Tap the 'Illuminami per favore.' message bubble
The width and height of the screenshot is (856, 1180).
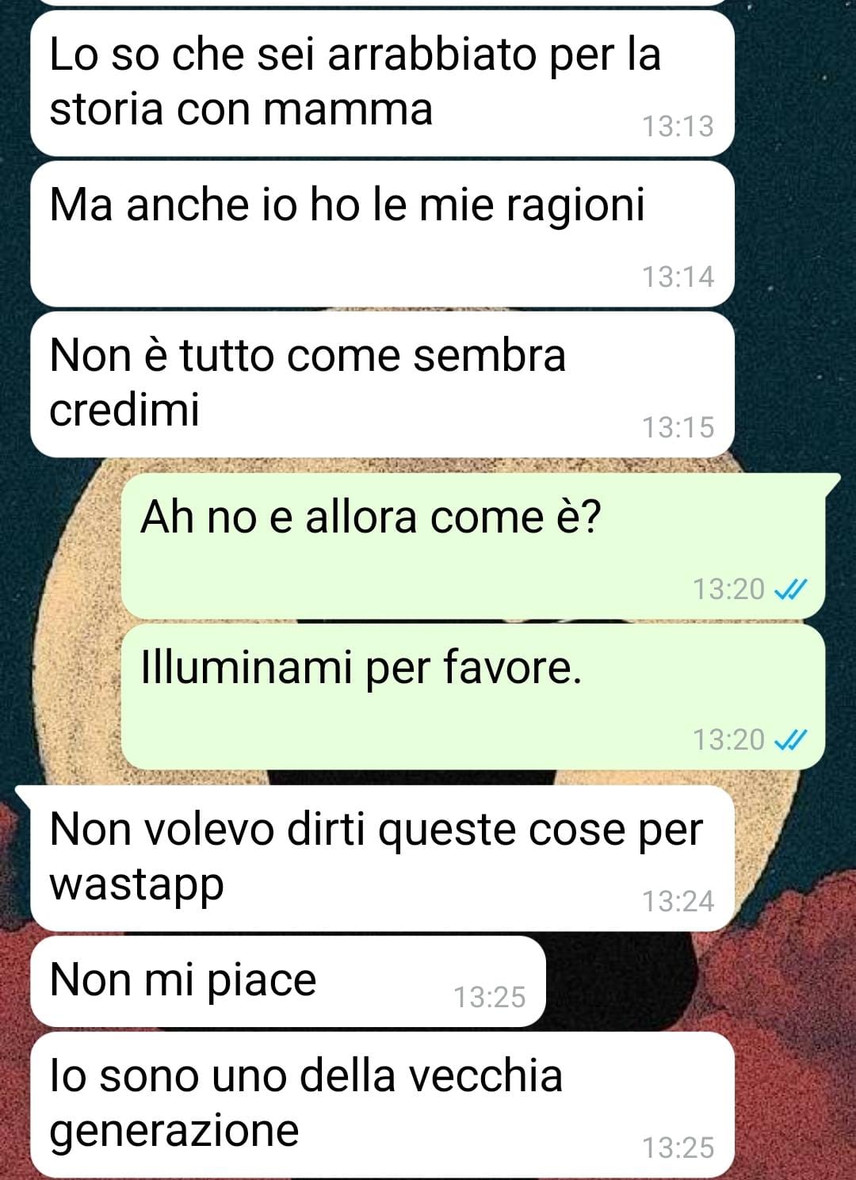pos(473,697)
